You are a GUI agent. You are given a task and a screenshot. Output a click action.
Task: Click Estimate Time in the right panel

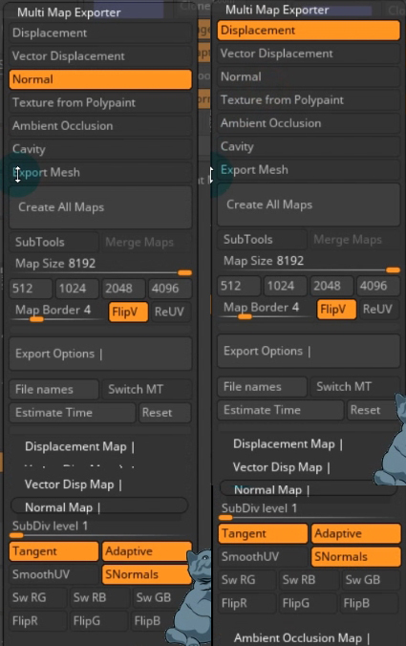[x=281, y=410]
